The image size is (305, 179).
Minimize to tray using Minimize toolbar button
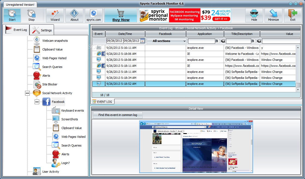point(273,15)
